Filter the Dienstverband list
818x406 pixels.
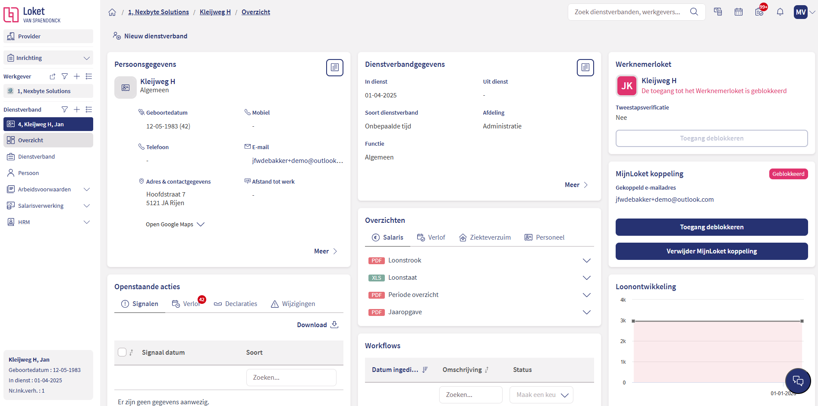click(65, 109)
